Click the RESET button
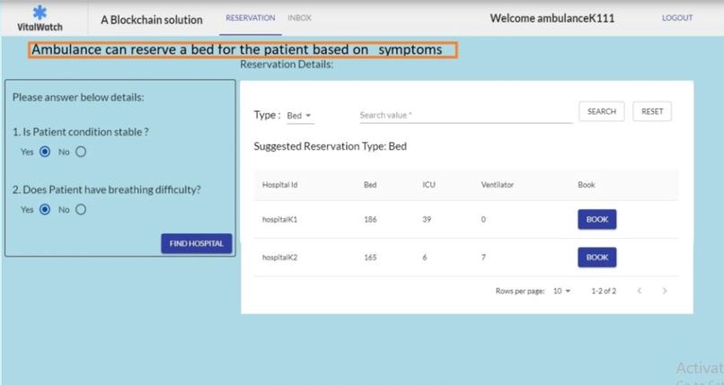The image size is (724, 385). tap(652, 111)
